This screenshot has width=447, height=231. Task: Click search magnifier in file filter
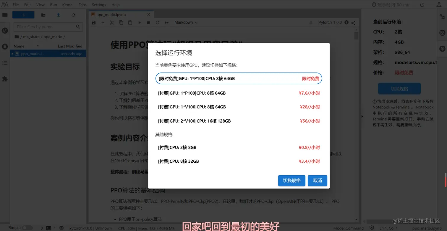[78, 27]
